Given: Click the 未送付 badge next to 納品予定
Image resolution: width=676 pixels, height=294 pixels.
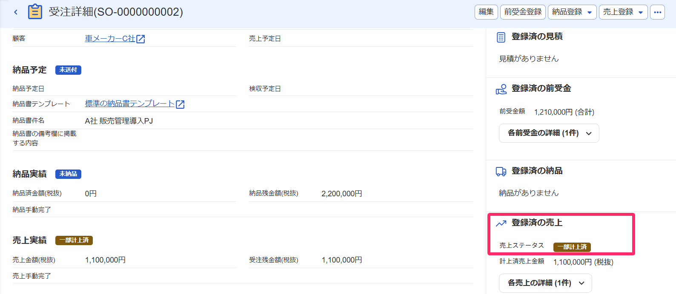Looking at the screenshot, I should pyautogui.click(x=68, y=70).
